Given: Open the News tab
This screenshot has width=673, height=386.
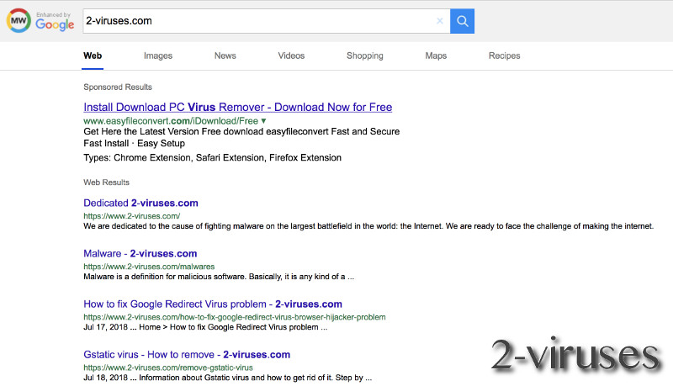Looking at the screenshot, I should click(x=225, y=56).
